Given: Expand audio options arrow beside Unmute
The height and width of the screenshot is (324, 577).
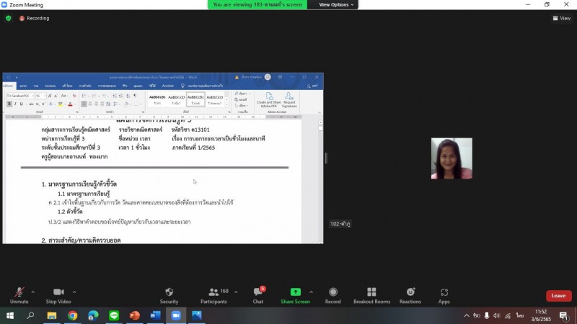Looking at the screenshot, I should point(32,292).
